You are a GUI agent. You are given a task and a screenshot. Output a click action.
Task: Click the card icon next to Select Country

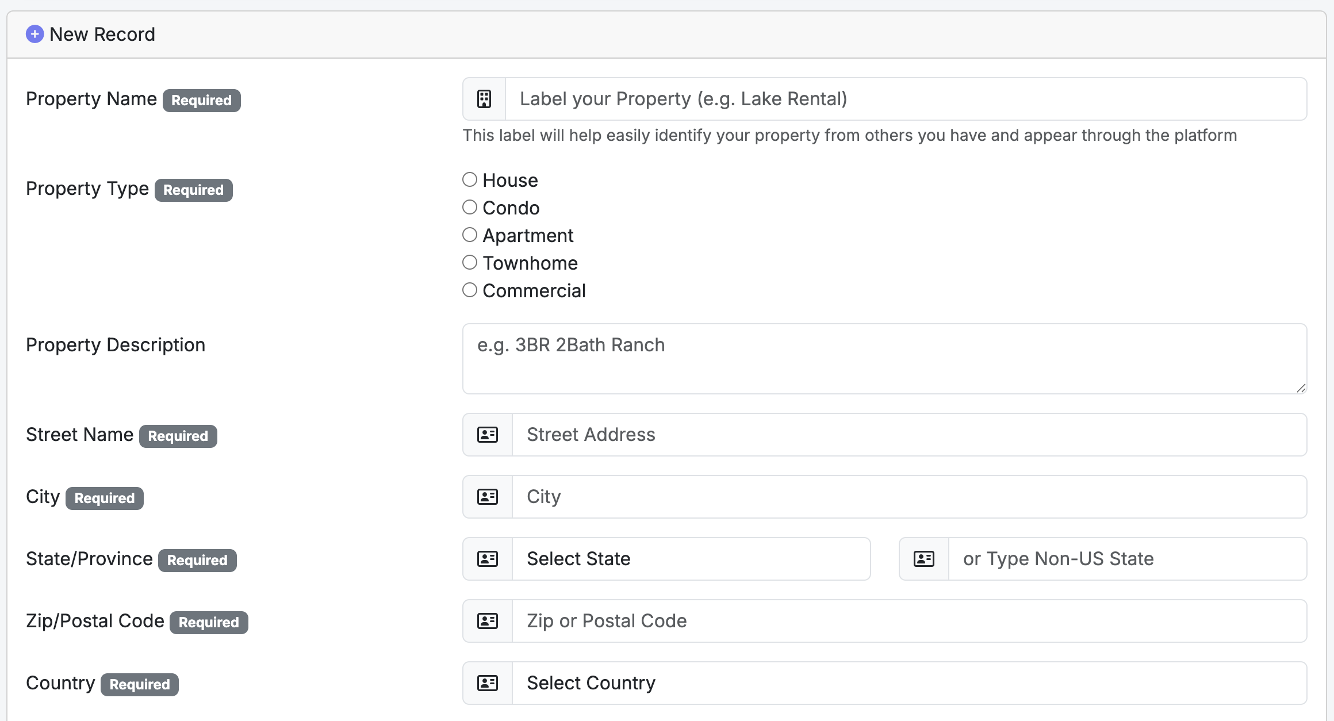pyautogui.click(x=488, y=683)
